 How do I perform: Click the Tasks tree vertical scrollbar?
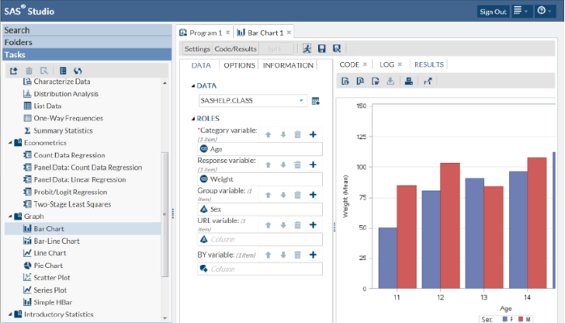164,214
